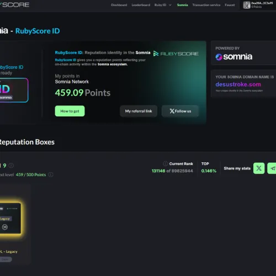Select the Somnia navigation tab

(182, 5)
